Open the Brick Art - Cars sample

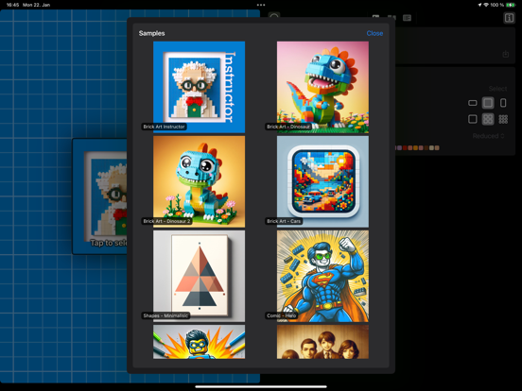pos(322,181)
